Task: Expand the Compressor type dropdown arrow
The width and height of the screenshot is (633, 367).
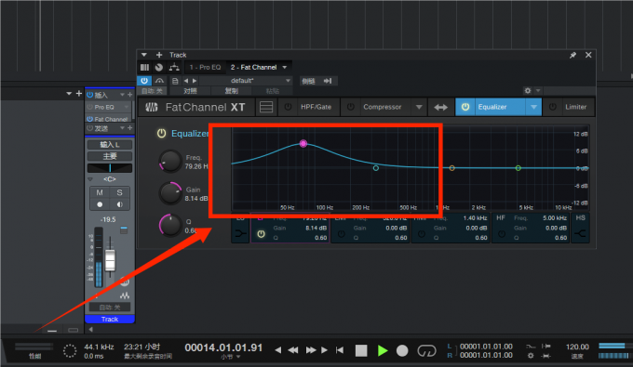Action: point(419,107)
